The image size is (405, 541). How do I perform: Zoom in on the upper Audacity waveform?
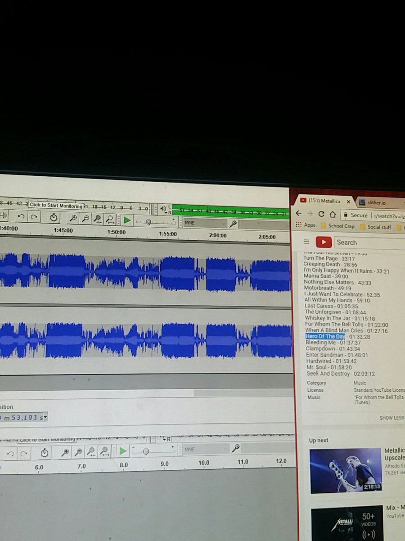point(72,218)
